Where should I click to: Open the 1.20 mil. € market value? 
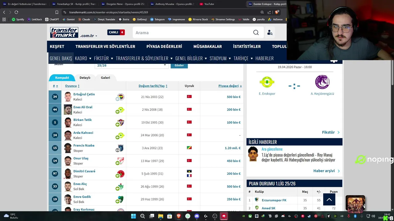pos(233,148)
